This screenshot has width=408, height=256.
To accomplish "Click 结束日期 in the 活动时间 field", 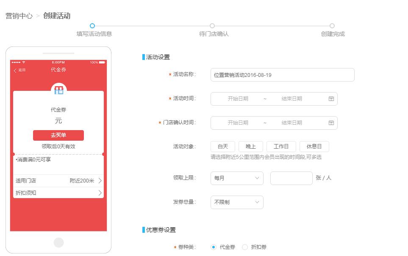I will point(291,98).
